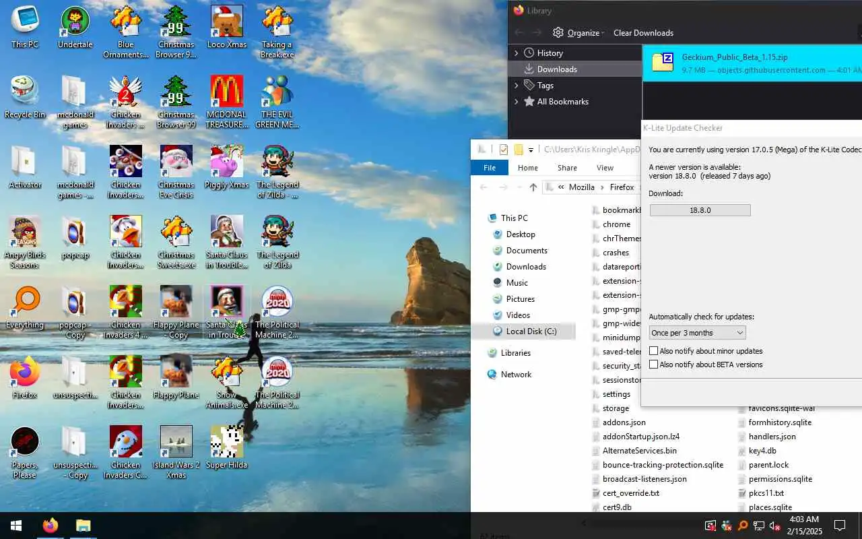
Task: Select the Piggly Xmas desktop icon
Action: [226, 167]
